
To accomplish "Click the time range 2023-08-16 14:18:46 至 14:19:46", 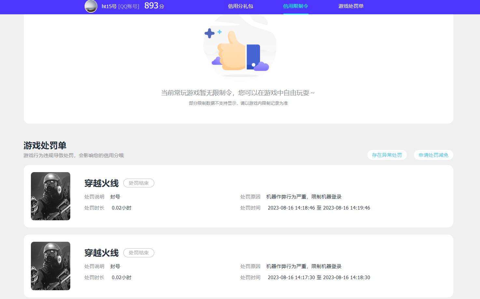I will coord(319,208).
